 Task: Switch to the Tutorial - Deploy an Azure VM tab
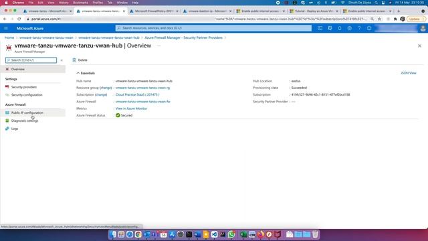pyautogui.click(x=314, y=11)
